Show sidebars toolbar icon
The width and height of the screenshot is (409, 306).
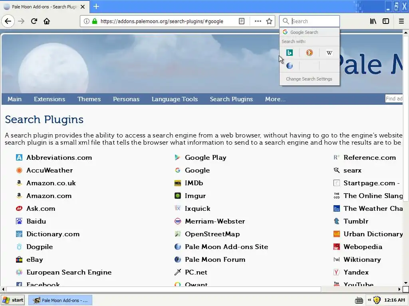(x=386, y=21)
